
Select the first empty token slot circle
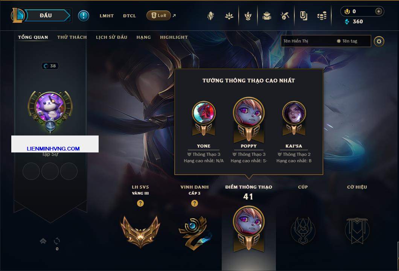tap(31, 171)
